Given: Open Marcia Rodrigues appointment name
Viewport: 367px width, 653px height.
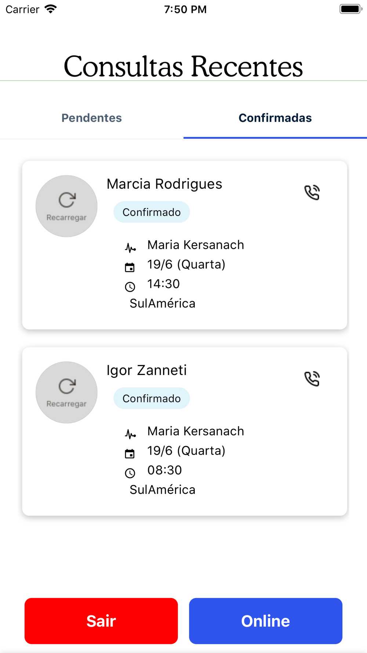Looking at the screenshot, I should click(164, 184).
